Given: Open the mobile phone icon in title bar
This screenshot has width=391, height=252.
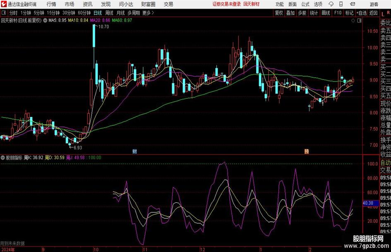Looking at the screenshot, I should (341, 4).
